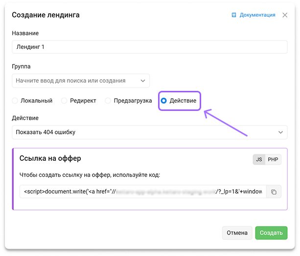Expand the Действие dropdown arrow
The height and width of the screenshot is (256, 300).
(x=280, y=132)
